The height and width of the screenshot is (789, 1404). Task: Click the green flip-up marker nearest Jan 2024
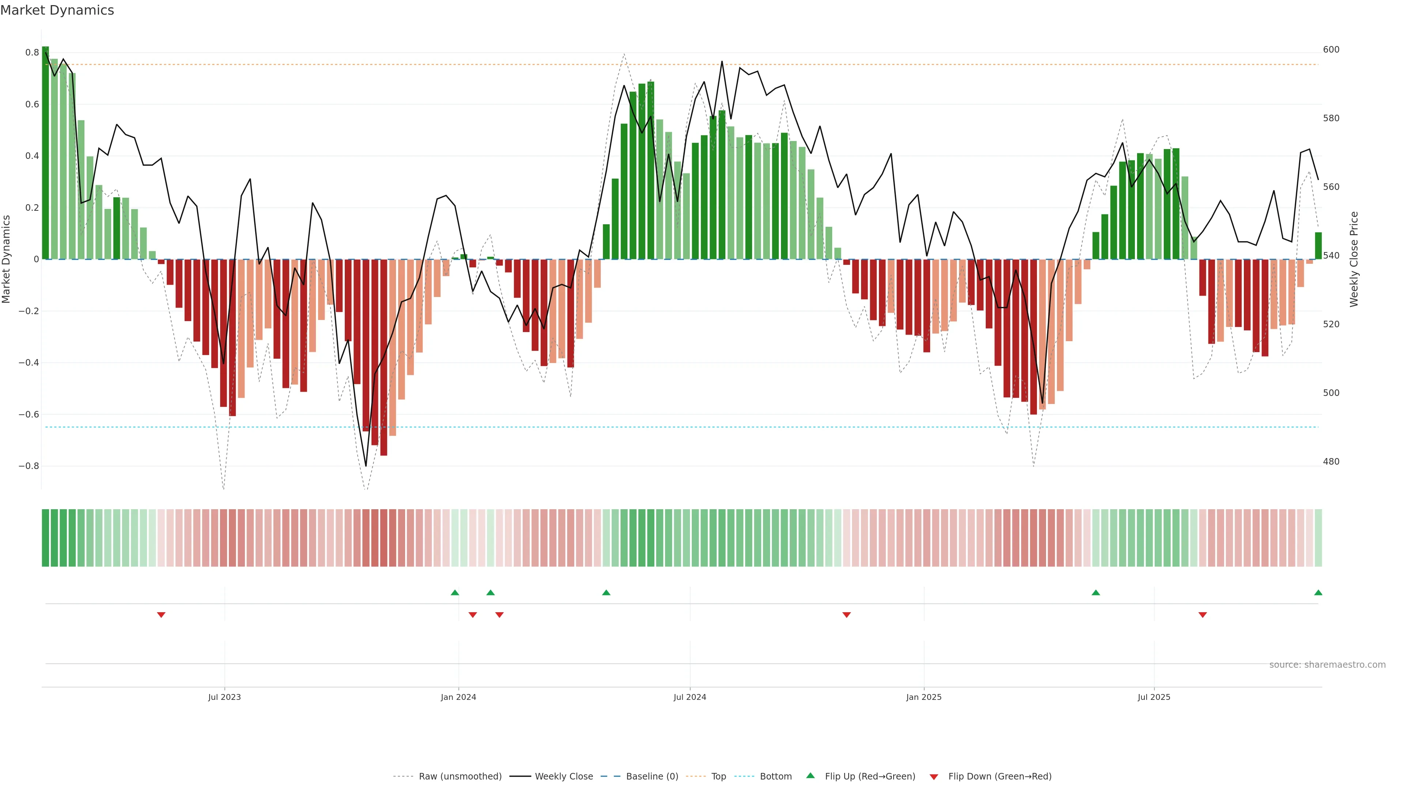(455, 592)
